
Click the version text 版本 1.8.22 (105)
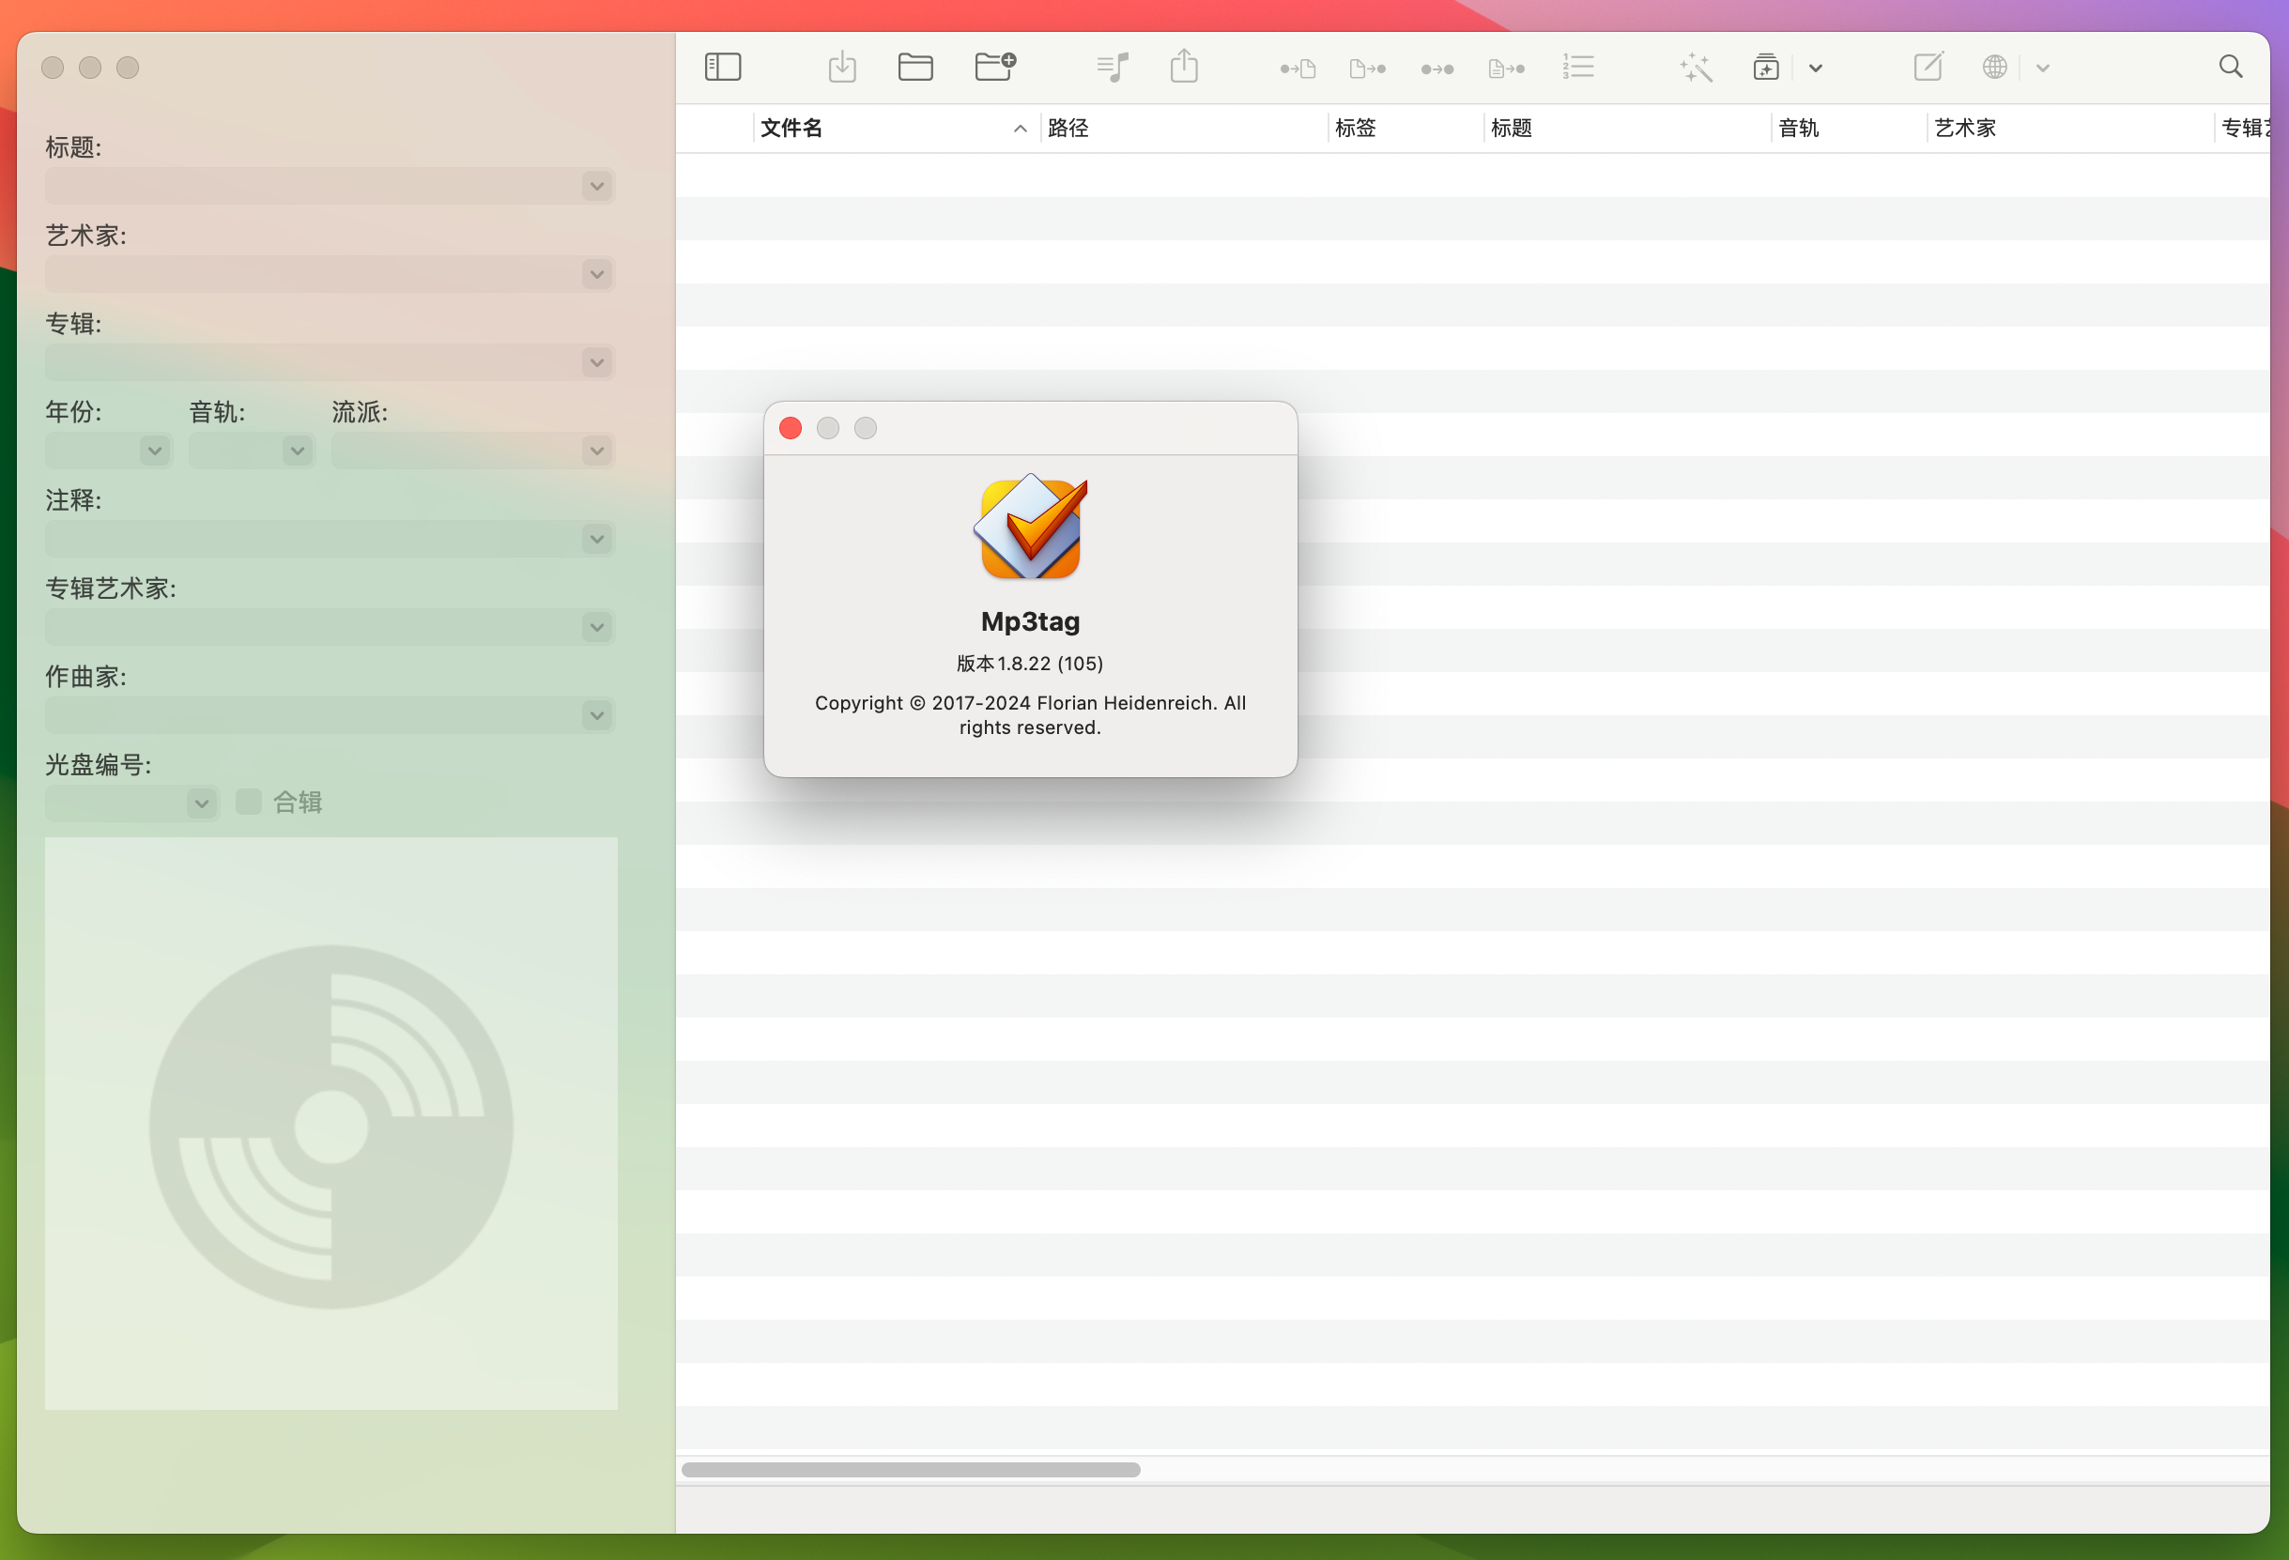click(x=1030, y=663)
